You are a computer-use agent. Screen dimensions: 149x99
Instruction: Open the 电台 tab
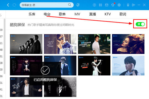click(x=47, y=14)
